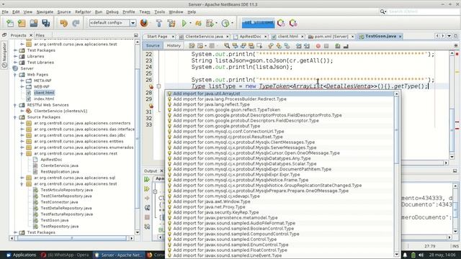The width and height of the screenshot is (461, 259).
Task: Expand the Test Libraries node
Action: click(15, 63)
